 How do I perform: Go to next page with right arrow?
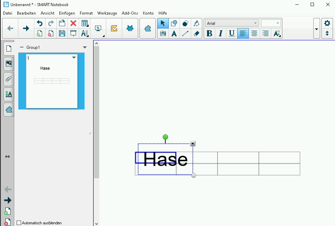click(x=26, y=28)
